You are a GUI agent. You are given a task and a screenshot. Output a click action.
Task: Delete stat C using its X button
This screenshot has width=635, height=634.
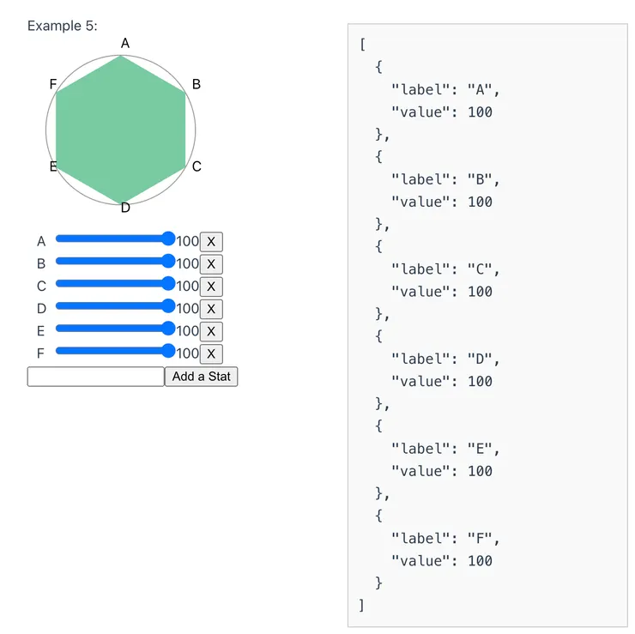pos(210,287)
